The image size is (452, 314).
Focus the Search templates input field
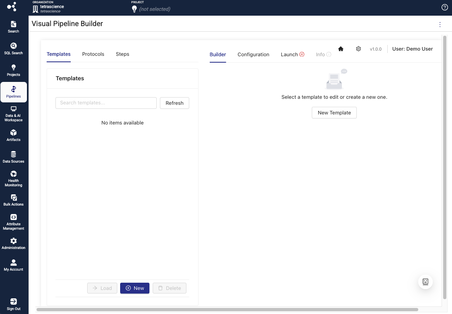click(106, 103)
